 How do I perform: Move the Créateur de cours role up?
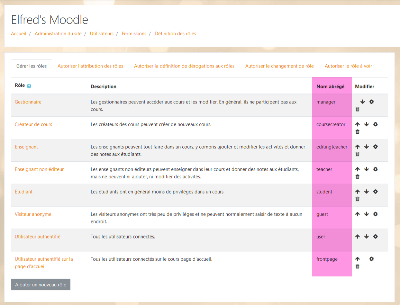coord(358,124)
